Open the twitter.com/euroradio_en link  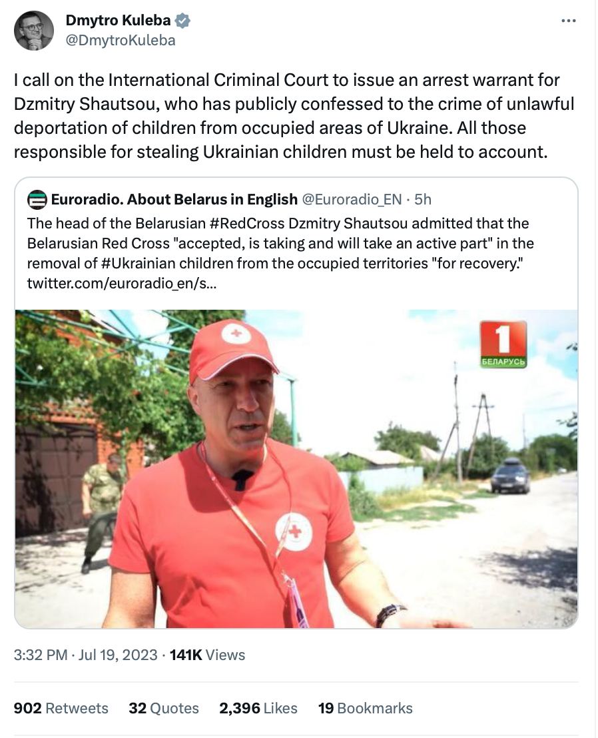click(x=121, y=284)
